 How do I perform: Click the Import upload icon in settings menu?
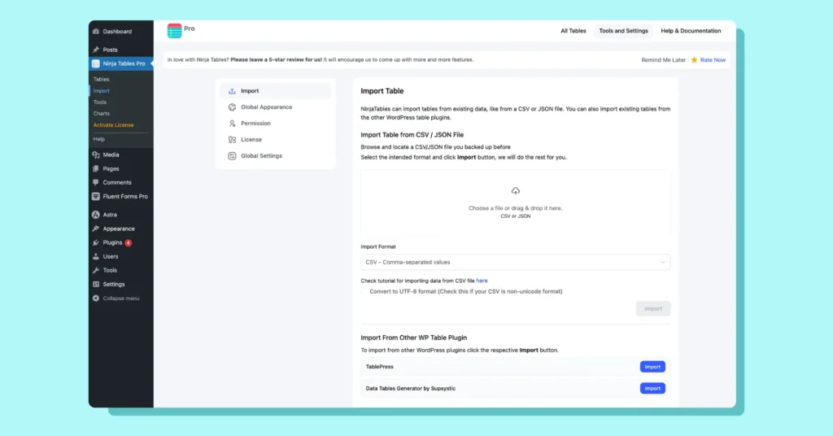[x=232, y=91]
